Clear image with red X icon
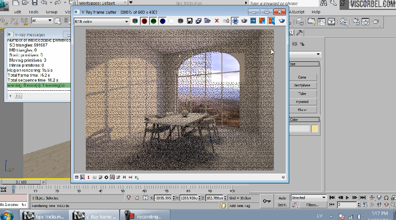The width and height of the screenshot is (396, 220). [x=217, y=21]
